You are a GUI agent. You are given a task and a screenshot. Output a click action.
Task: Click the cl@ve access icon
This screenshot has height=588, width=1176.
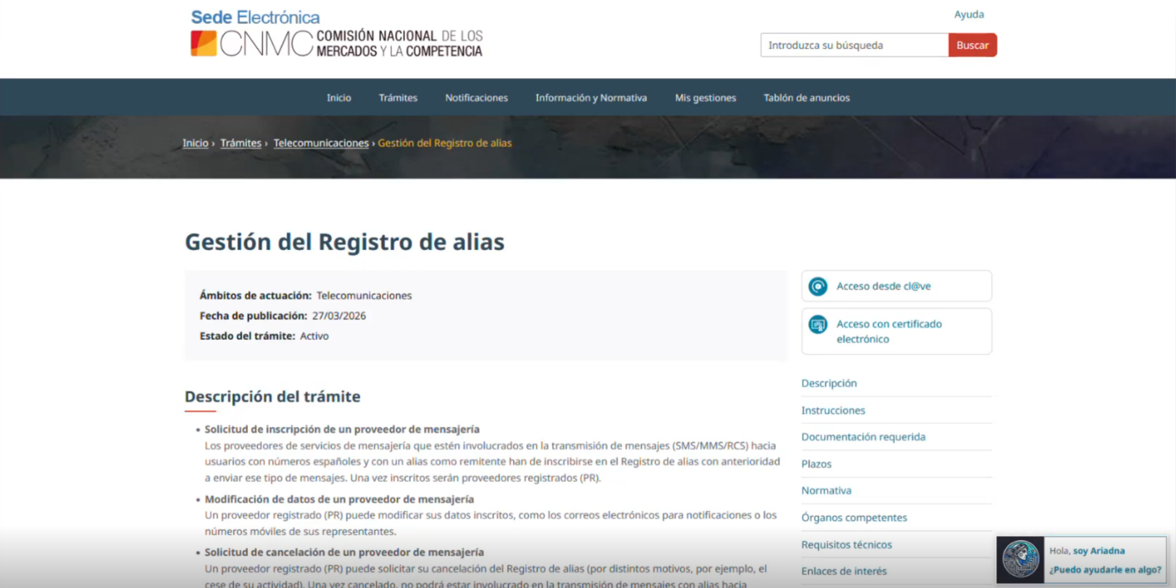[818, 286]
